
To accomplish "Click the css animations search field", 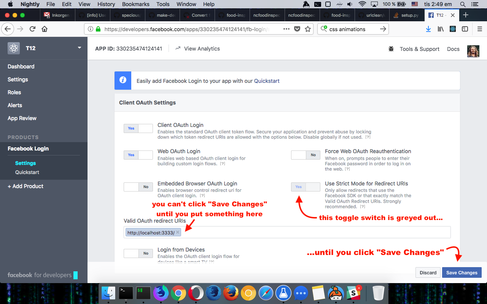I will [x=353, y=29].
